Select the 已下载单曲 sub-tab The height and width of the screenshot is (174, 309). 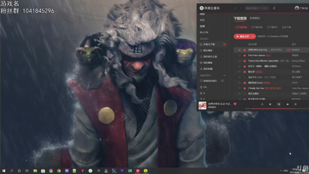241,27
